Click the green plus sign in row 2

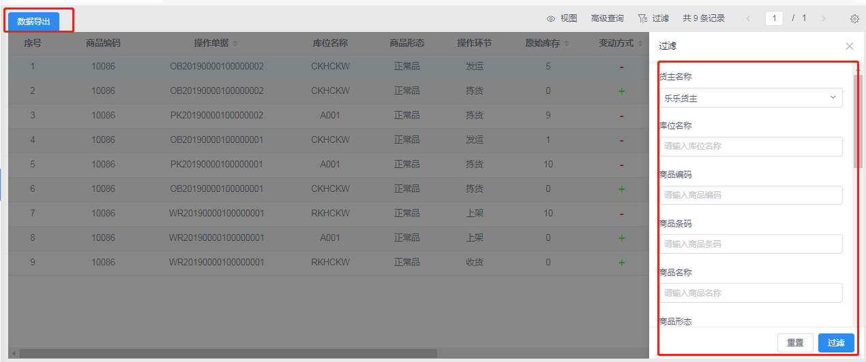click(x=621, y=91)
